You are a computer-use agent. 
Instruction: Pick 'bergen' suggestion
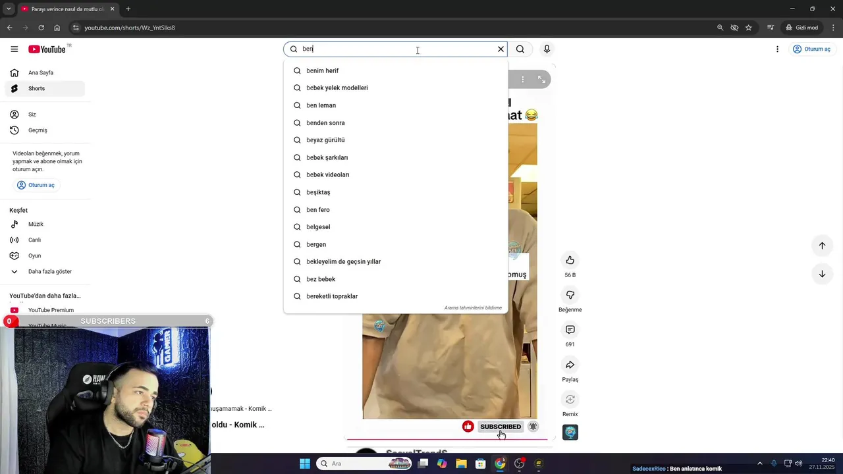pyautogui.click(x=396, y=244)
